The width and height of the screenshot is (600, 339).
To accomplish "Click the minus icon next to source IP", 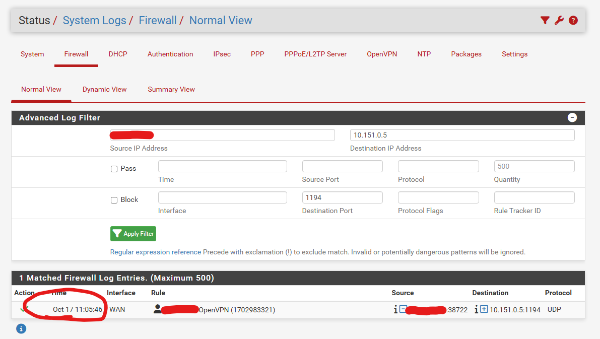I will point(403,309).
